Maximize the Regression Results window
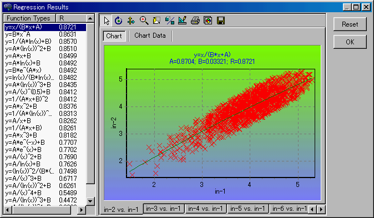Screen dimensions: 374x218 [x=356, y=7]
